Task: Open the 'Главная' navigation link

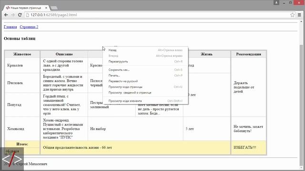Action: pos(10,27)
